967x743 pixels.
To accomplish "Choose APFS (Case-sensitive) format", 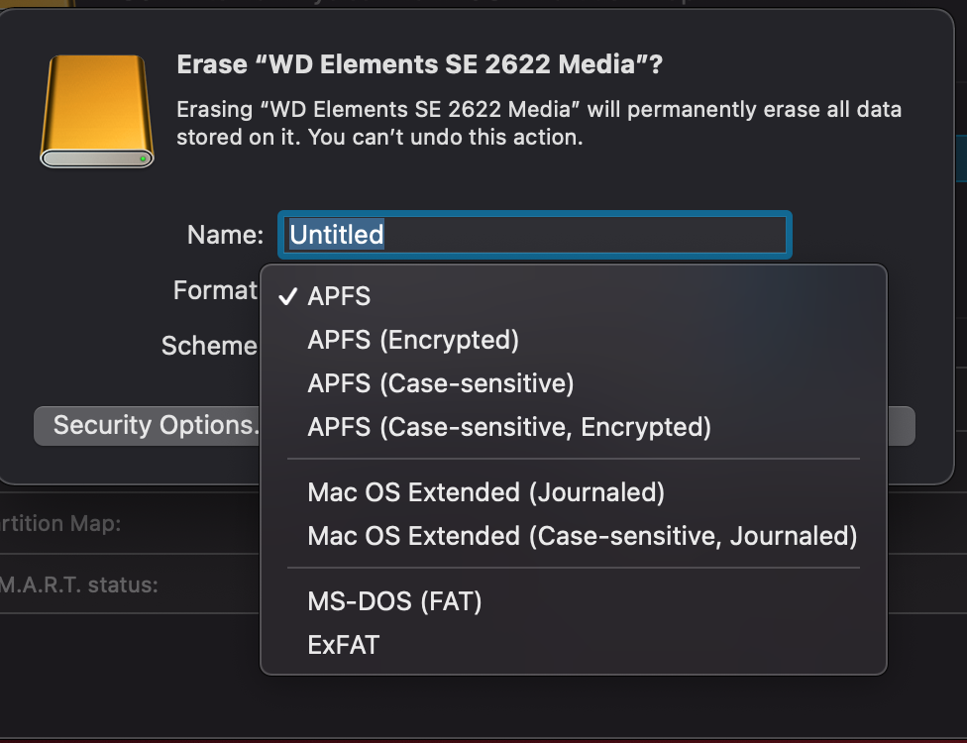I will pyautogui.click(x=574, y=383).
